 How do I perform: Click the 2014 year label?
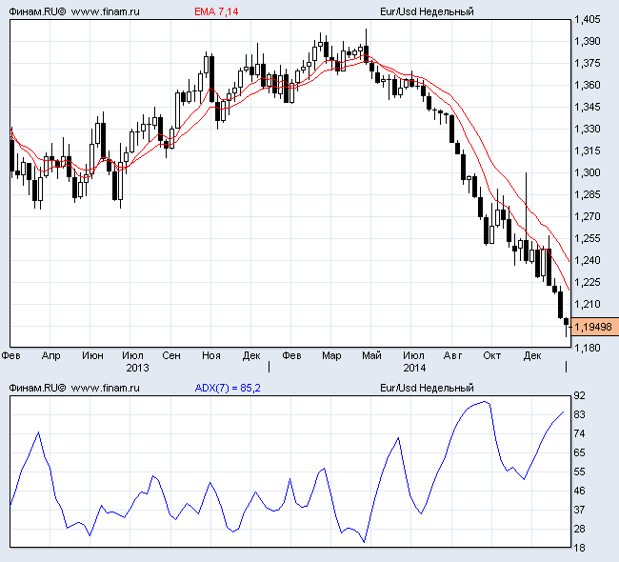[414, 367]
